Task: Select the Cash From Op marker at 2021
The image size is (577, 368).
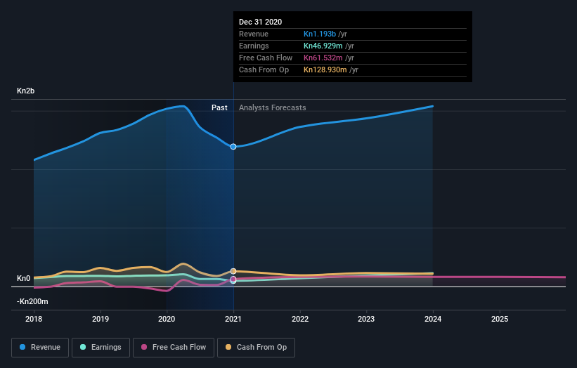Action: (233, 271)
